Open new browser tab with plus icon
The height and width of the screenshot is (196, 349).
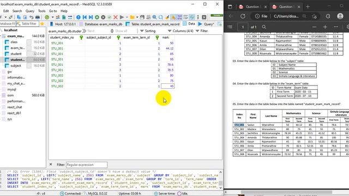(x=308, y=7)
